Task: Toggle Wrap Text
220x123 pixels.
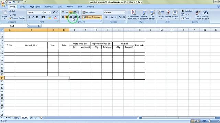Action: click(x=89, y=12)
